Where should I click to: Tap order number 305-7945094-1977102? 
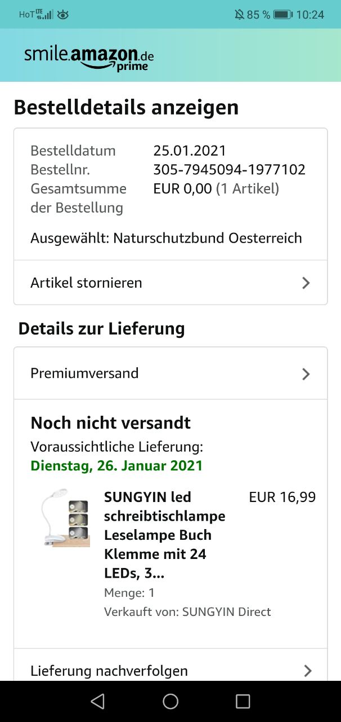click(230, 170)
